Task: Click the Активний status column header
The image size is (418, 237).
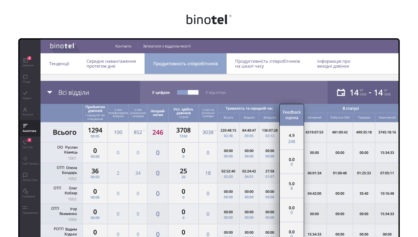Action: (x=314, y=118)
